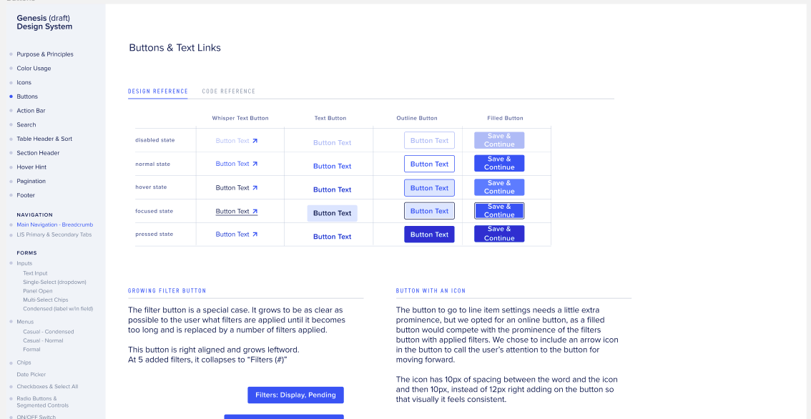Switch to the Code Reference tab
This screenshot has height=419, width=811.
(x=228, y=92)
